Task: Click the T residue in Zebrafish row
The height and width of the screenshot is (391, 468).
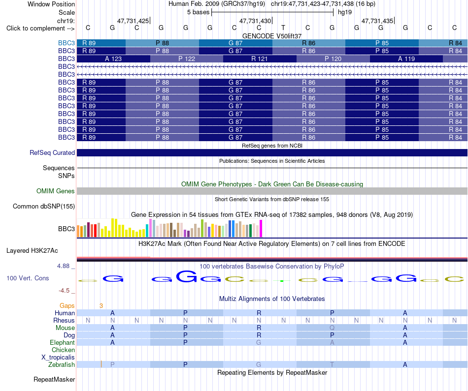Action: tap(332, 364)
